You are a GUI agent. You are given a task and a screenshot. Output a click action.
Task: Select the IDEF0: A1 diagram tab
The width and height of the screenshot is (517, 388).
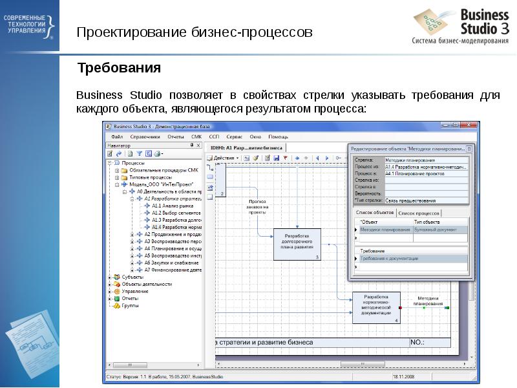(x=246, y=148)
